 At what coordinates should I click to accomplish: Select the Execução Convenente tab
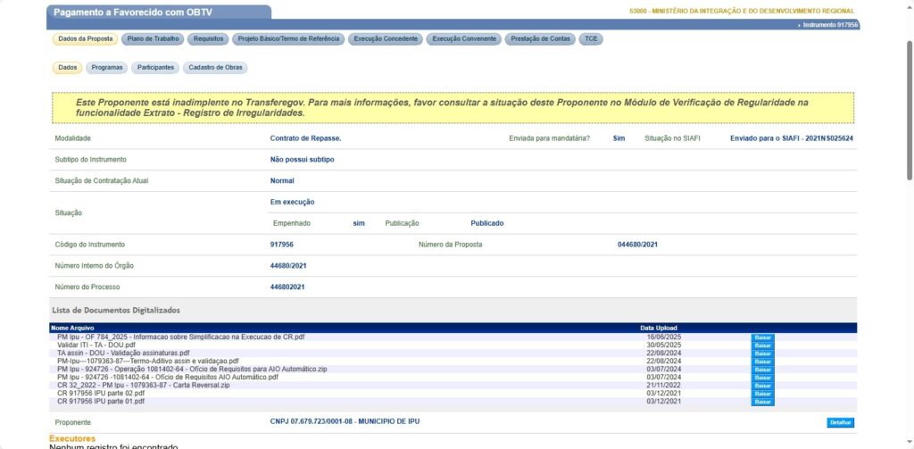click(463, 39)
